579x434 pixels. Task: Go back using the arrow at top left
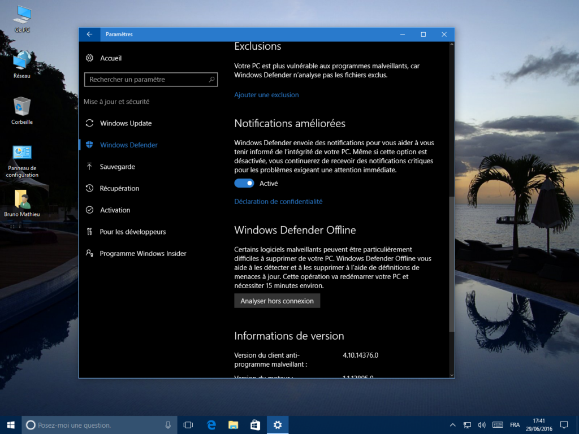pyautogui.click(x=89, y=34)
